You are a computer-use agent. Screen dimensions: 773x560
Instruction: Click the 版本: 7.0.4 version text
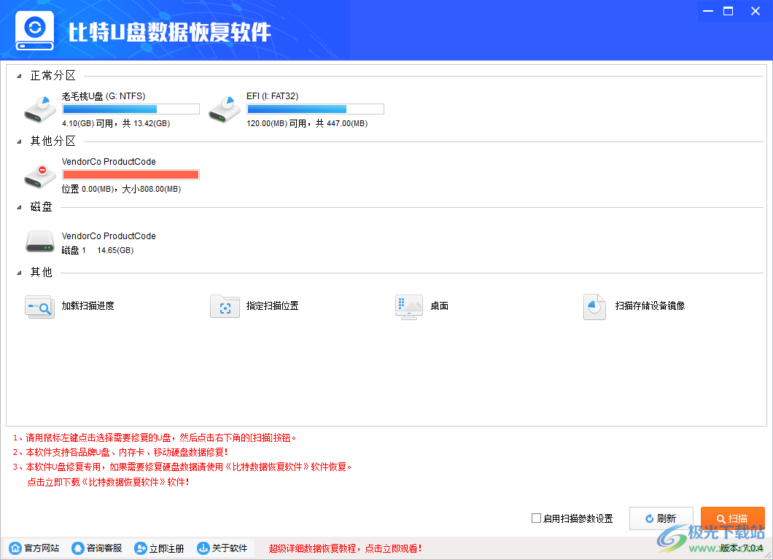[741, 548]
